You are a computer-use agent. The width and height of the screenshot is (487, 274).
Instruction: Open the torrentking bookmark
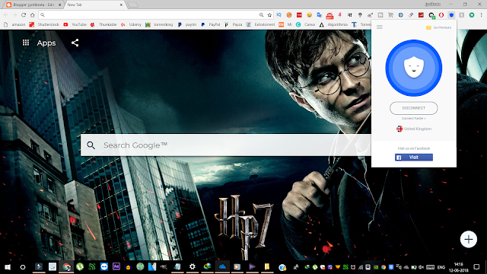159,24
